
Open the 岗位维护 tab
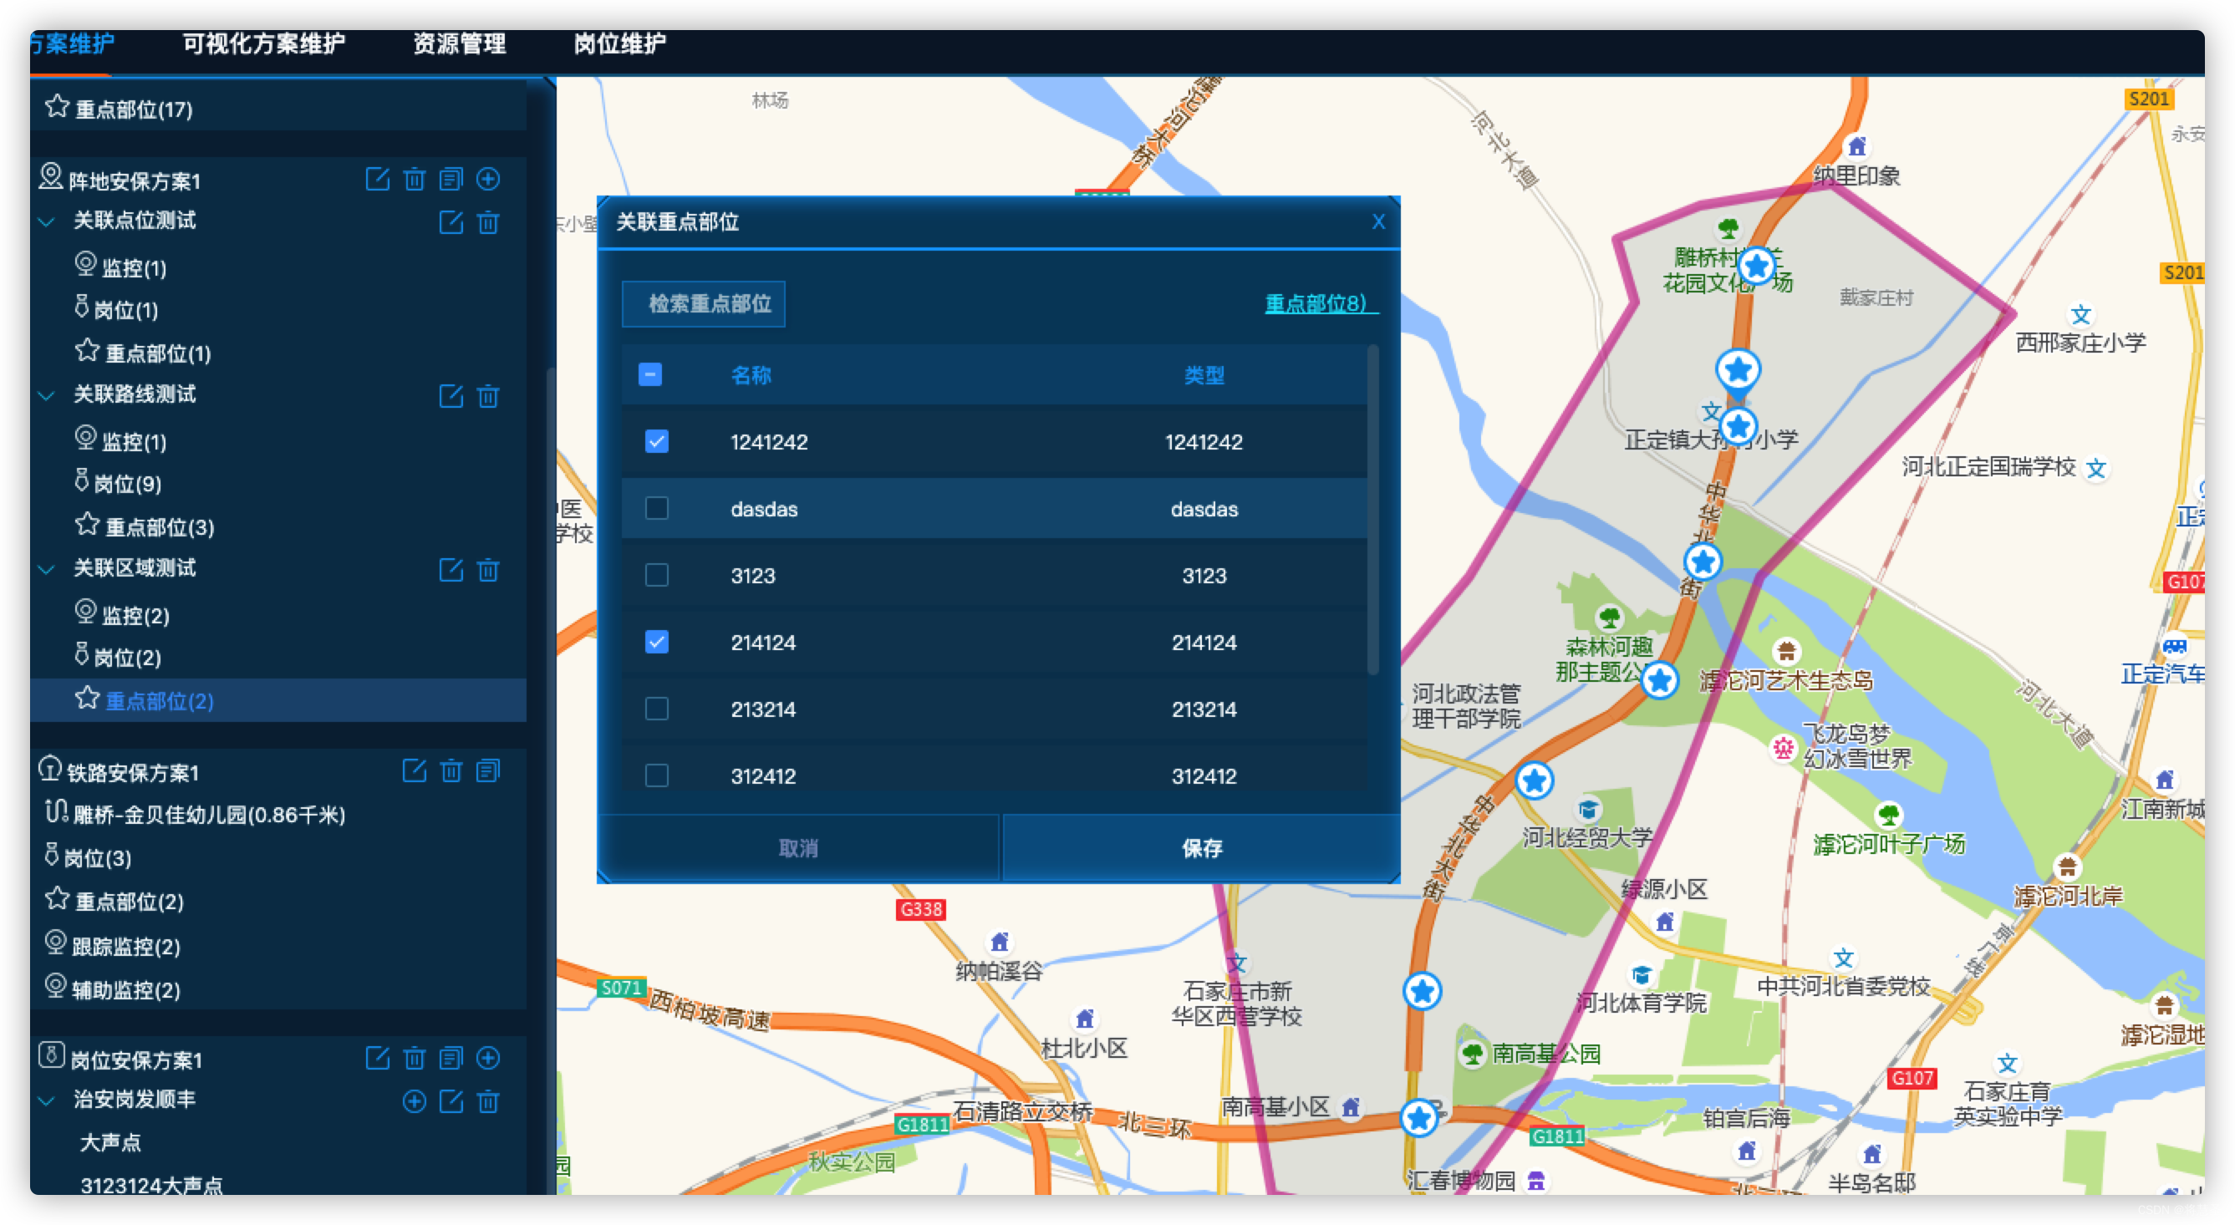pyautogui.click(x=619, y=43)
